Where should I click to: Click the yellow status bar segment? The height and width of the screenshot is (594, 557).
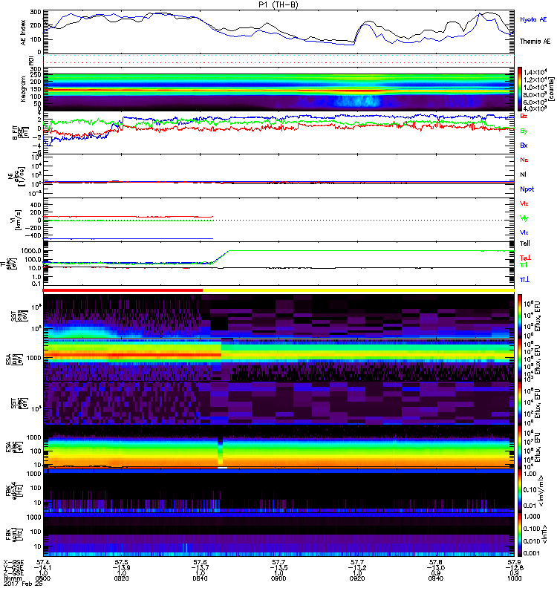(358, 290)
